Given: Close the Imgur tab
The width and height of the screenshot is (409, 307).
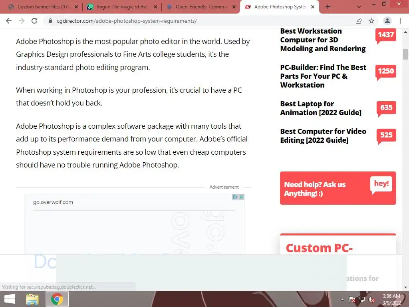Looking at the screenshot, I should tap(155, 7).
